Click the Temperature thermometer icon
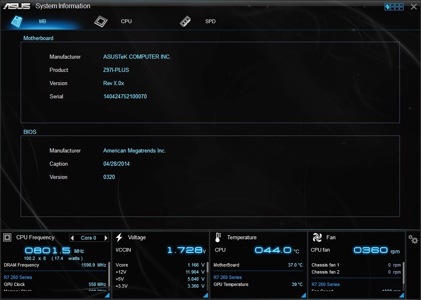421x300 pixels. click(218, 238)
